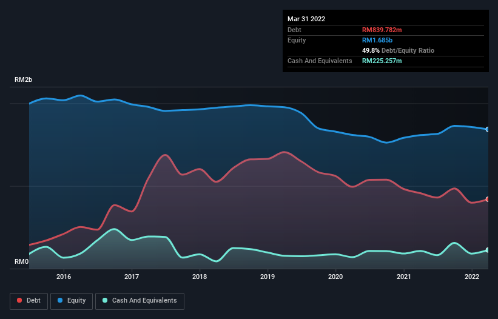Click the 2016 x-axis label

tap(64, 277)
